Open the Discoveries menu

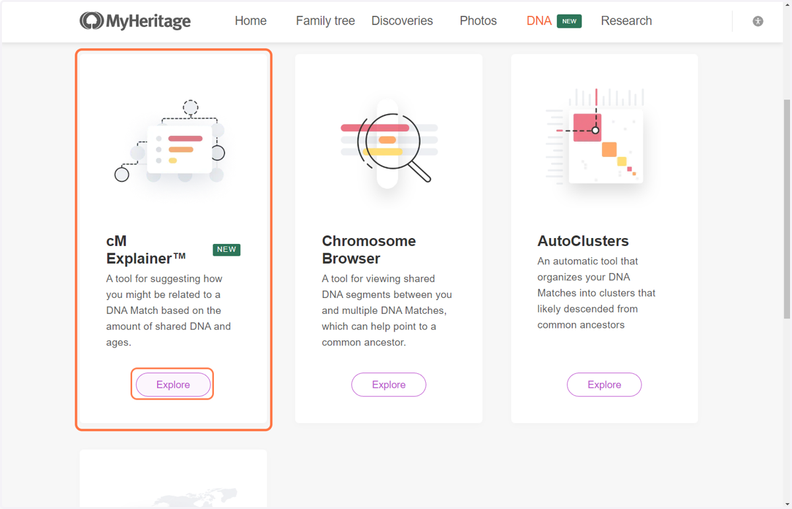402,21
